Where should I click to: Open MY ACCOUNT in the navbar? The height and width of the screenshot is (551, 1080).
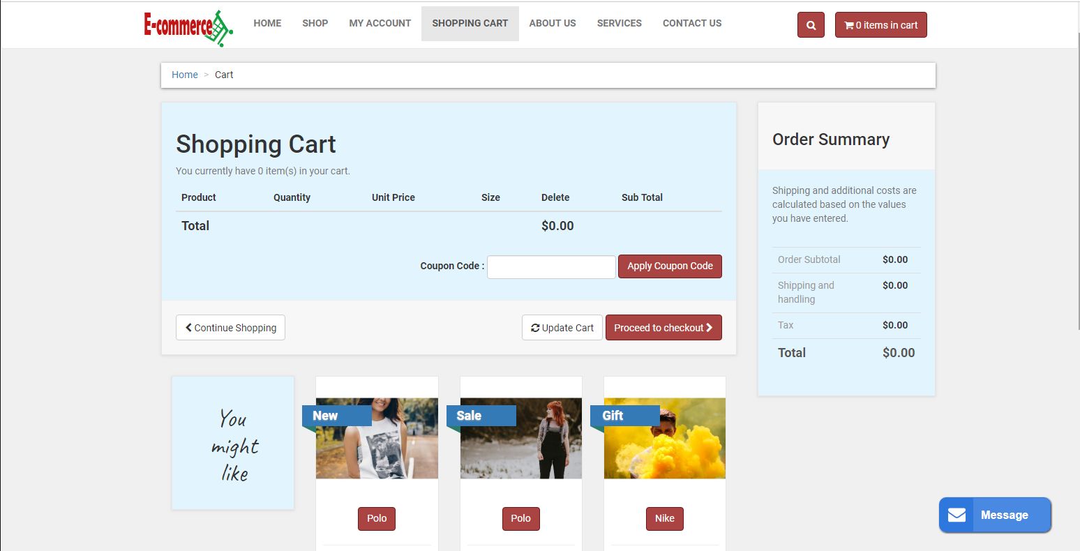click(x=380, y=23)
